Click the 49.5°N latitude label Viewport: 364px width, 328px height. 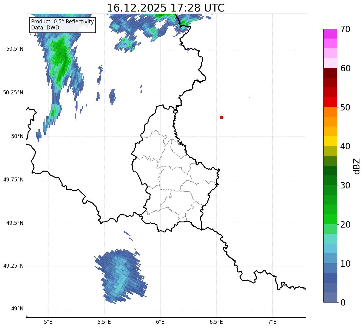tap(15, 223)
